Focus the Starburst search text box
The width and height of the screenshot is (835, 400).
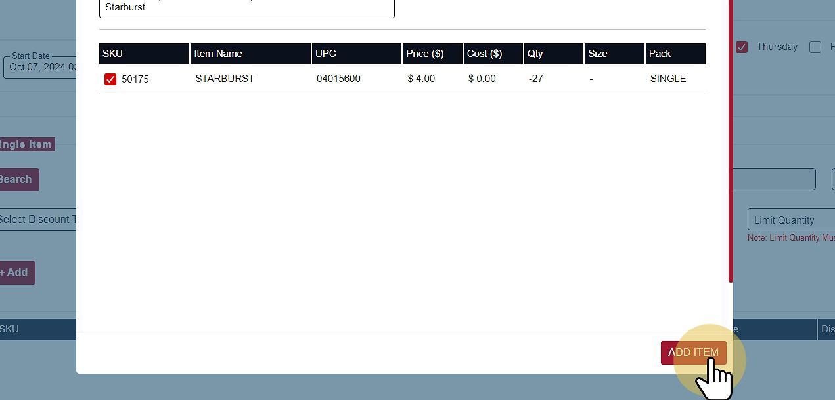(246, 8)
